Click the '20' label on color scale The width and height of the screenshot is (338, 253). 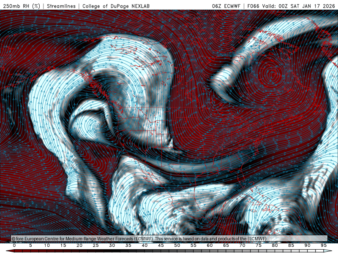click(x=79, y=245)
